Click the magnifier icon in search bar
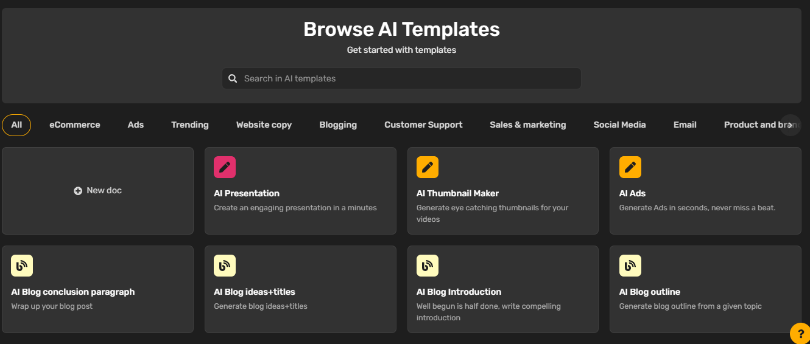Screen dimensions: 810x344 (233, 78)
